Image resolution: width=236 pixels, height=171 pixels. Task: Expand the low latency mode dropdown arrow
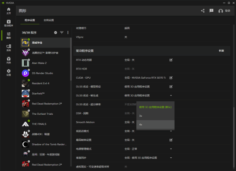[x=171, y=131]
